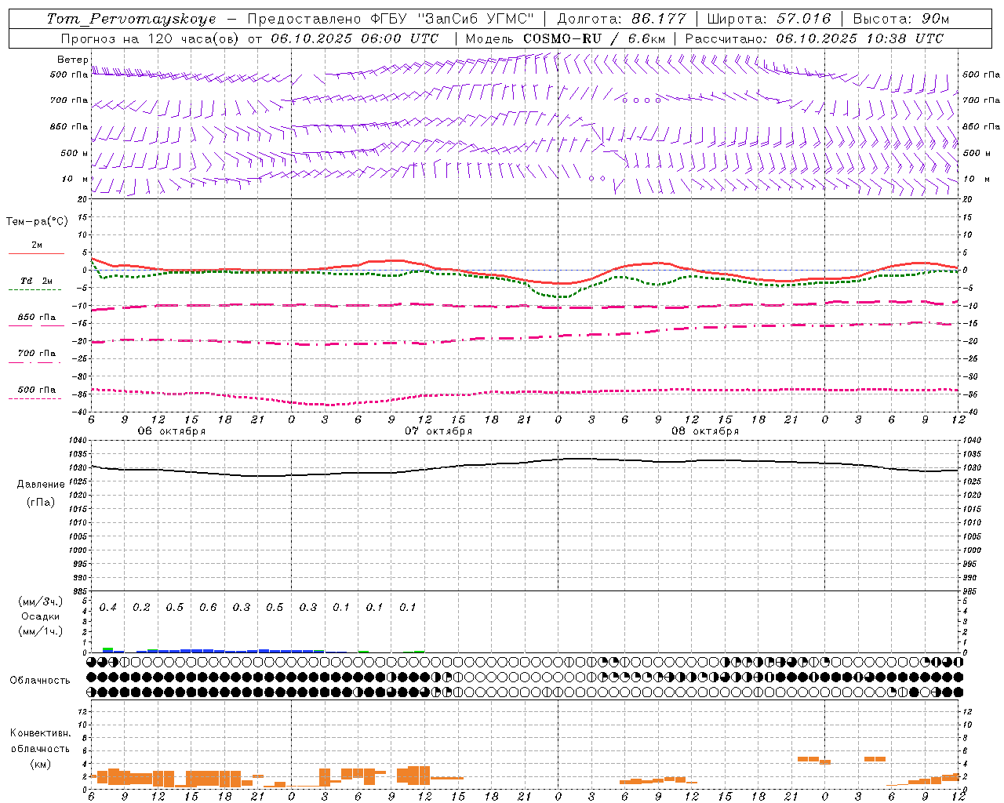Click the station name Tom_Pervomayskoye in the header
The height and width of the screenshot is (803, 1004).
click(x=131, y=19)
